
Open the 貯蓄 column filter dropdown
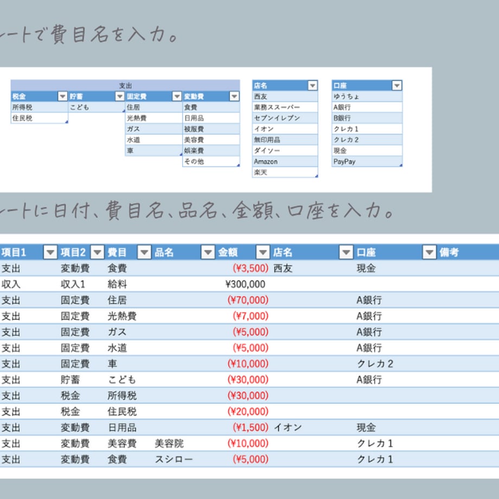[x=120, y=96]
